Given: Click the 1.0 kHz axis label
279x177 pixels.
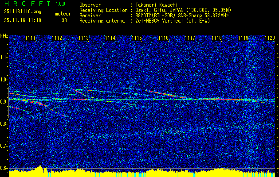Looking at the screenshot, I should coord(4,80).
